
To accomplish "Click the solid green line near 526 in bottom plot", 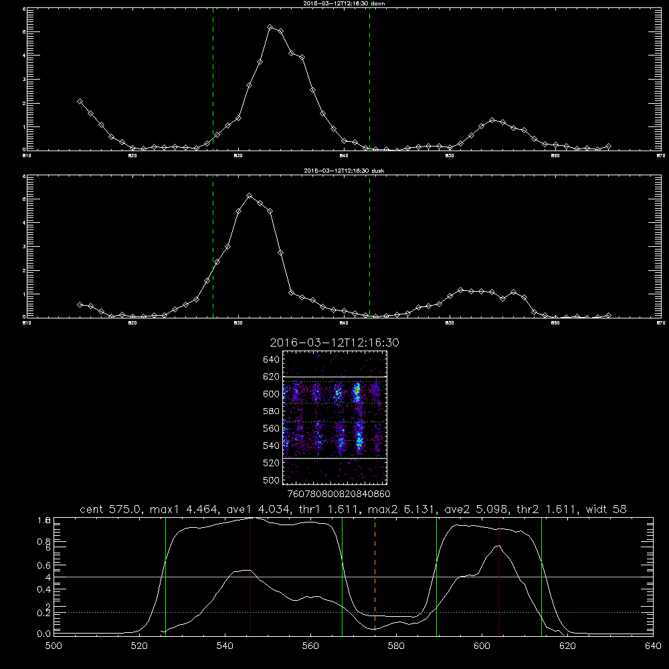I will pos(165,576).
